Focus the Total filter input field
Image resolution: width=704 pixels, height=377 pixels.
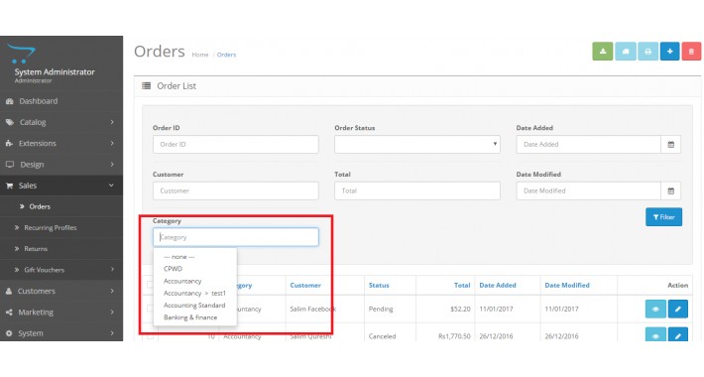pos(417,190)
